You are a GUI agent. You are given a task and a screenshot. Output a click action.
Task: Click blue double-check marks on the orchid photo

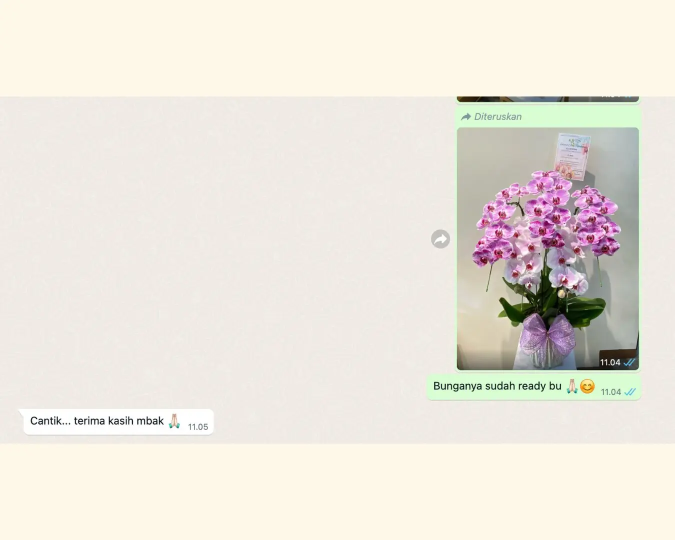(x=629, y=362)
